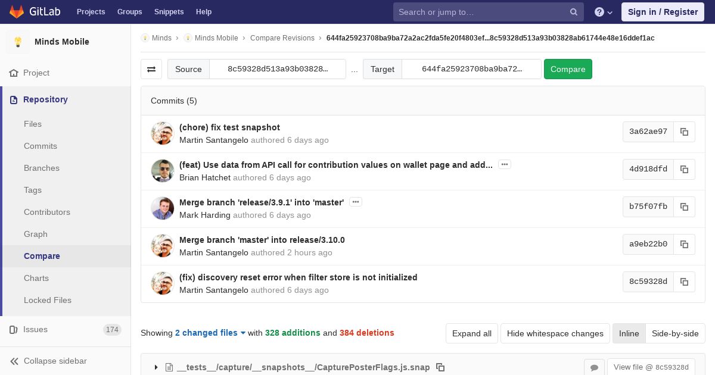Hide whitespace changes in diff
The image size is (715, 375).
[x=555, y=333]
